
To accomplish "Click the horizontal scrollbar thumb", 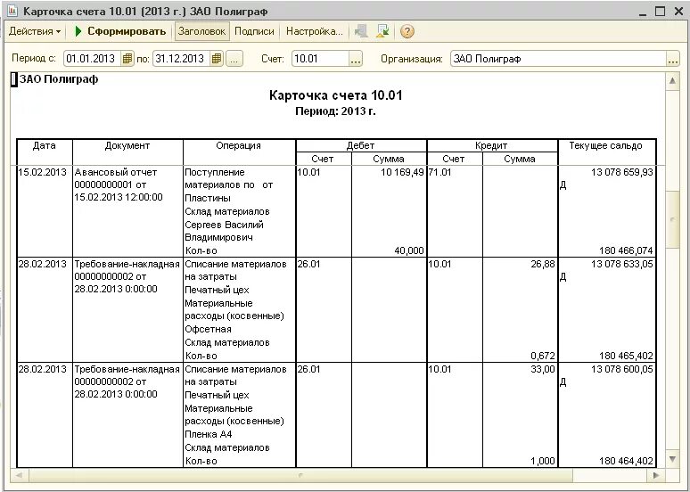I will coord(300,475).
